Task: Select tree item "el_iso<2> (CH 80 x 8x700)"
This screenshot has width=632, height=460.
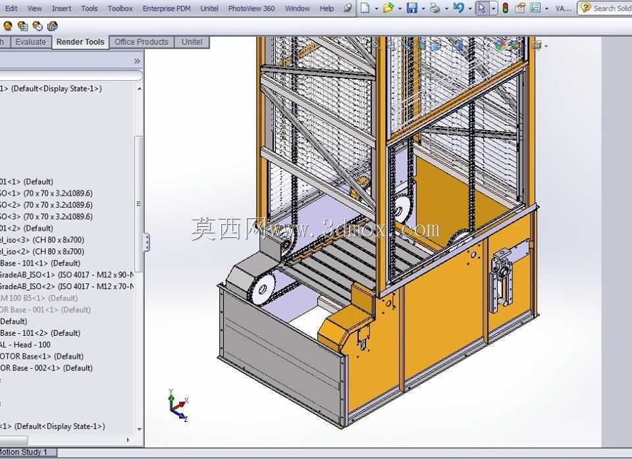Action: (42, 252)
